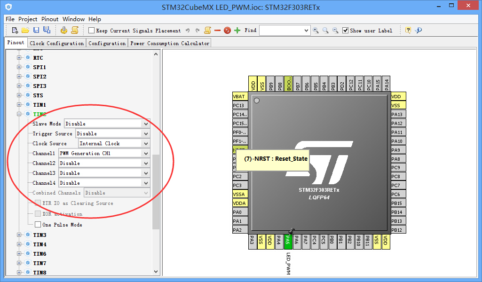Screen dimensions: 482x282
Task: Click tree scrollbar down arrow
Action: 156,272
